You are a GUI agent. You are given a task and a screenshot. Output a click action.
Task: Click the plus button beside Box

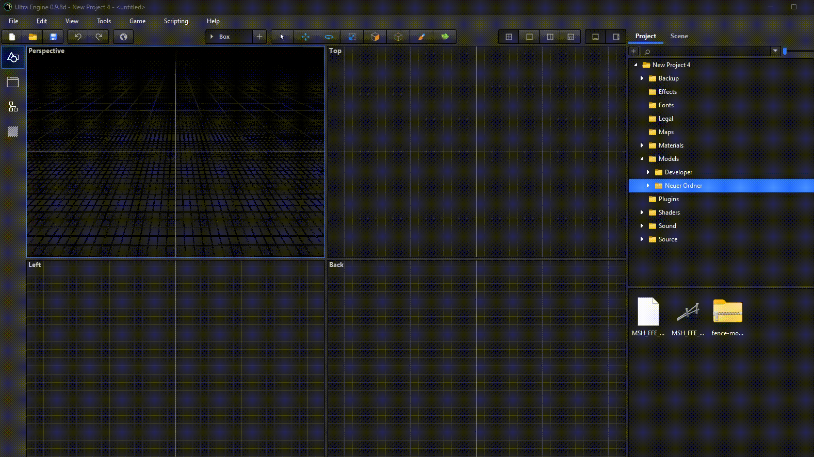pyautogui.click(x=259, y=37)
